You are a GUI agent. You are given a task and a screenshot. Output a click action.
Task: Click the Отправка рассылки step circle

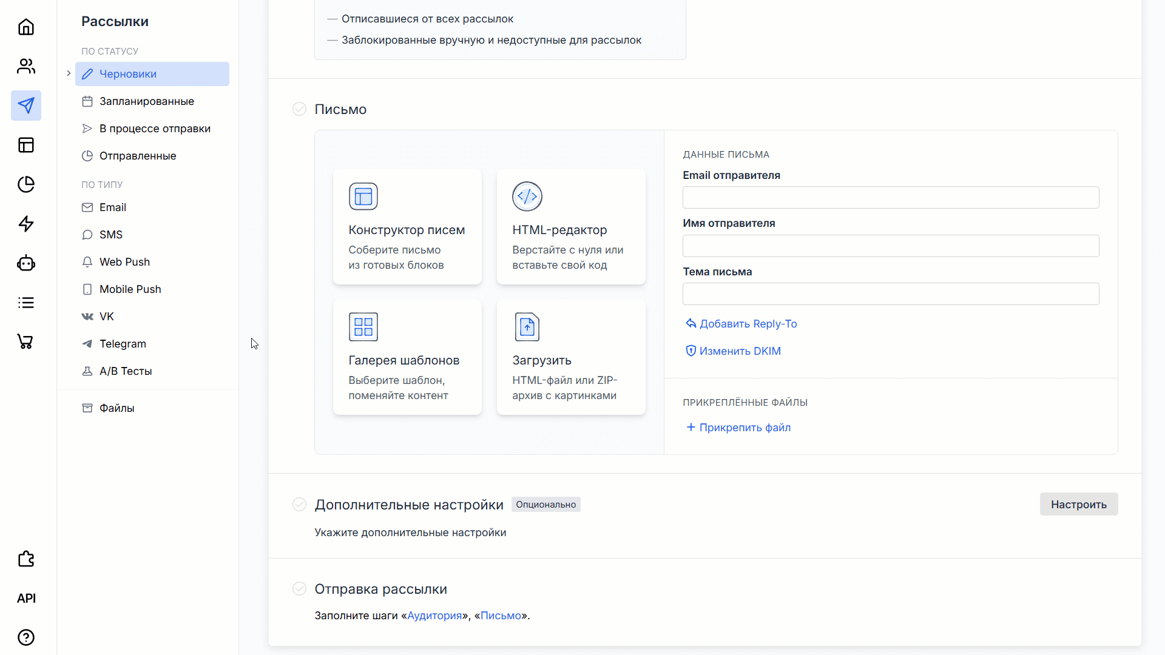click(x=299, y=588)
